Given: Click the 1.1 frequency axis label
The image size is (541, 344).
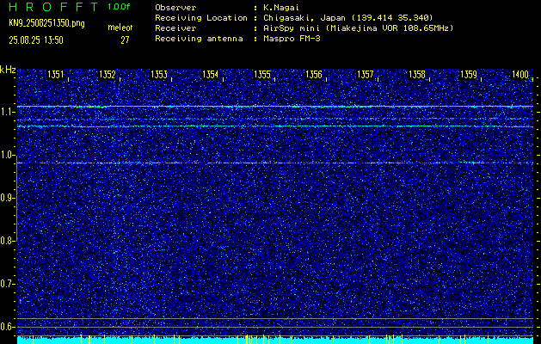Looking at the screenshot, I should [6, 112].
